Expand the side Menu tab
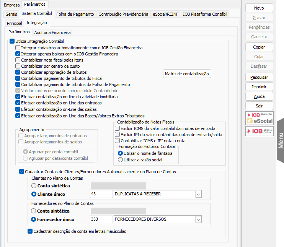The width and height of the screenshot is (284, 247). (x=280, y=141)
